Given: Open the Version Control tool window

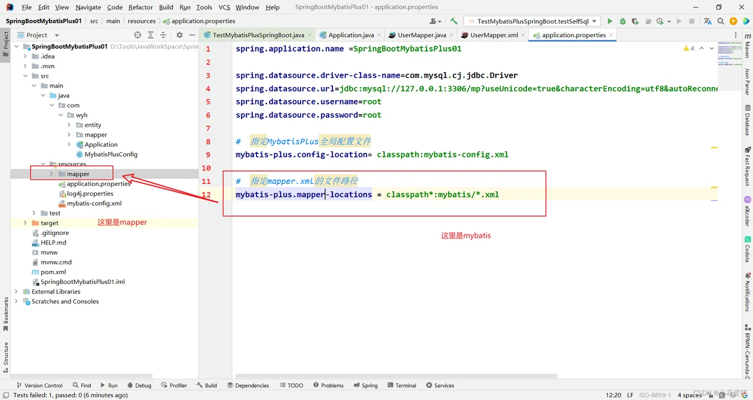Looking at the screenshot, I should click(x=39, y=385).
